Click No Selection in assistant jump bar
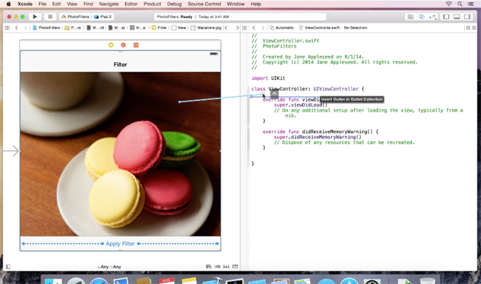This screenshot has height=284, width=481. click(355, 28)
